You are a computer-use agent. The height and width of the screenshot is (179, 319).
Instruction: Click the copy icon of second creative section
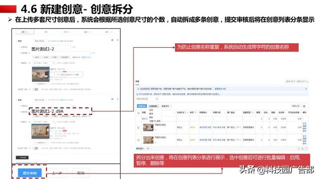tap(112, 99)
